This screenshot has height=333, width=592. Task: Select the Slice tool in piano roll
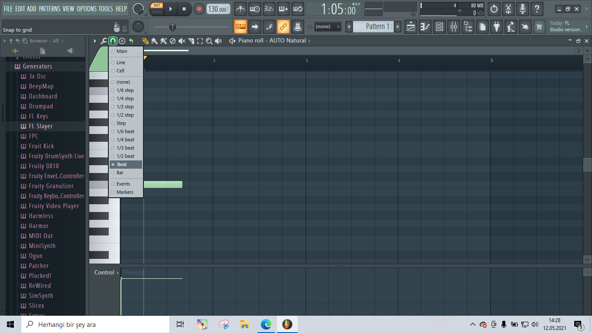click(x=191, y=41)
